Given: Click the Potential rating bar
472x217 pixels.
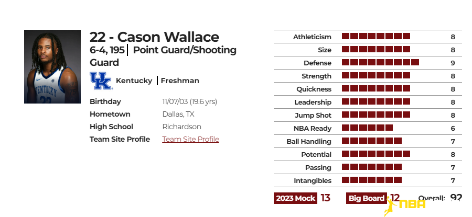Looking at the screenshot, I should pos(376,154).
